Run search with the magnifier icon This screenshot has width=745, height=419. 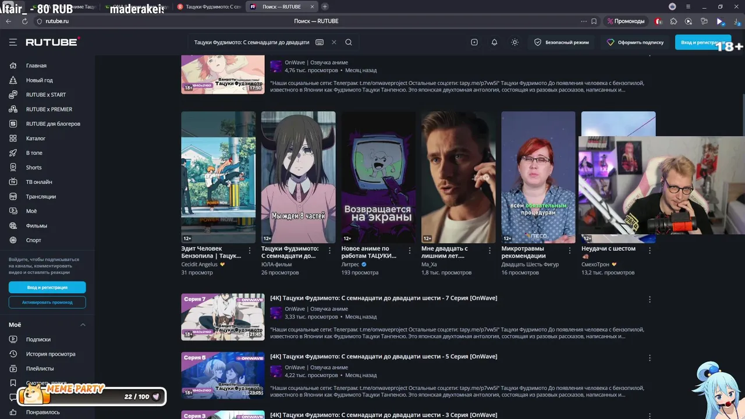tap(349, 42)
